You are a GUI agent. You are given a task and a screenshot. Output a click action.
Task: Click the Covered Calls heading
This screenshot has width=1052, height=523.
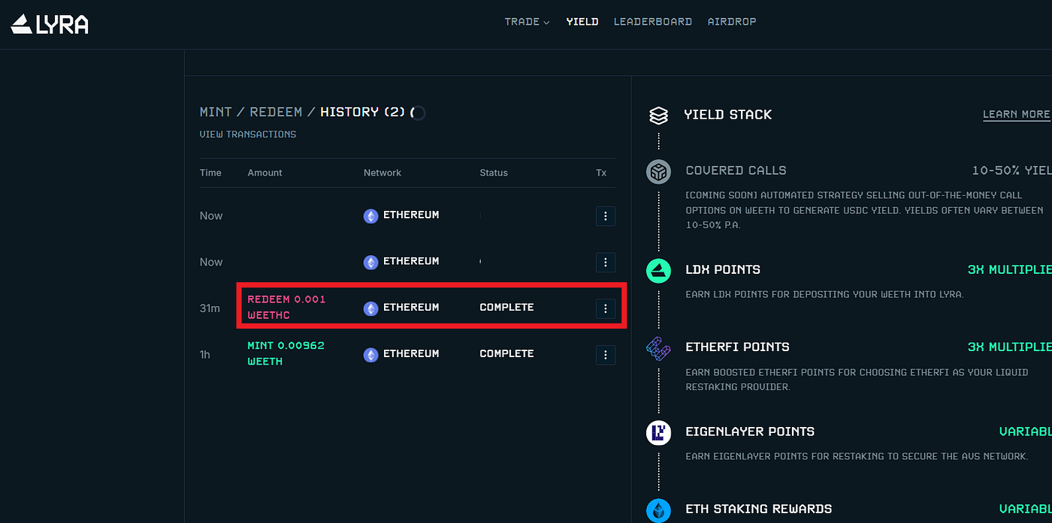pyautogui.click(x=736, y=170)
